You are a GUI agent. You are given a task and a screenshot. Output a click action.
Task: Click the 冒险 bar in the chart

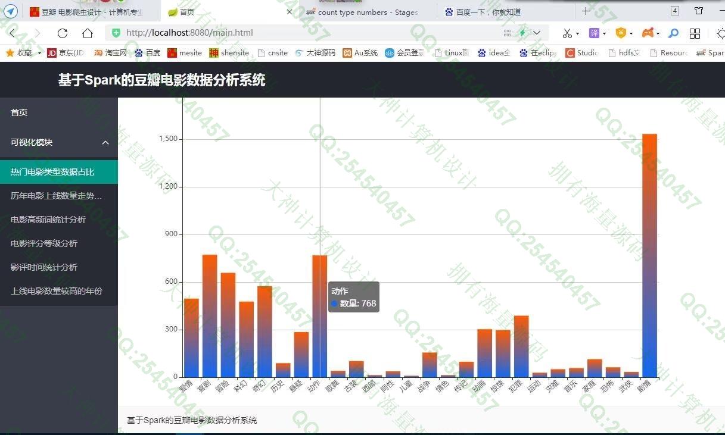click(x=228, y=325)
